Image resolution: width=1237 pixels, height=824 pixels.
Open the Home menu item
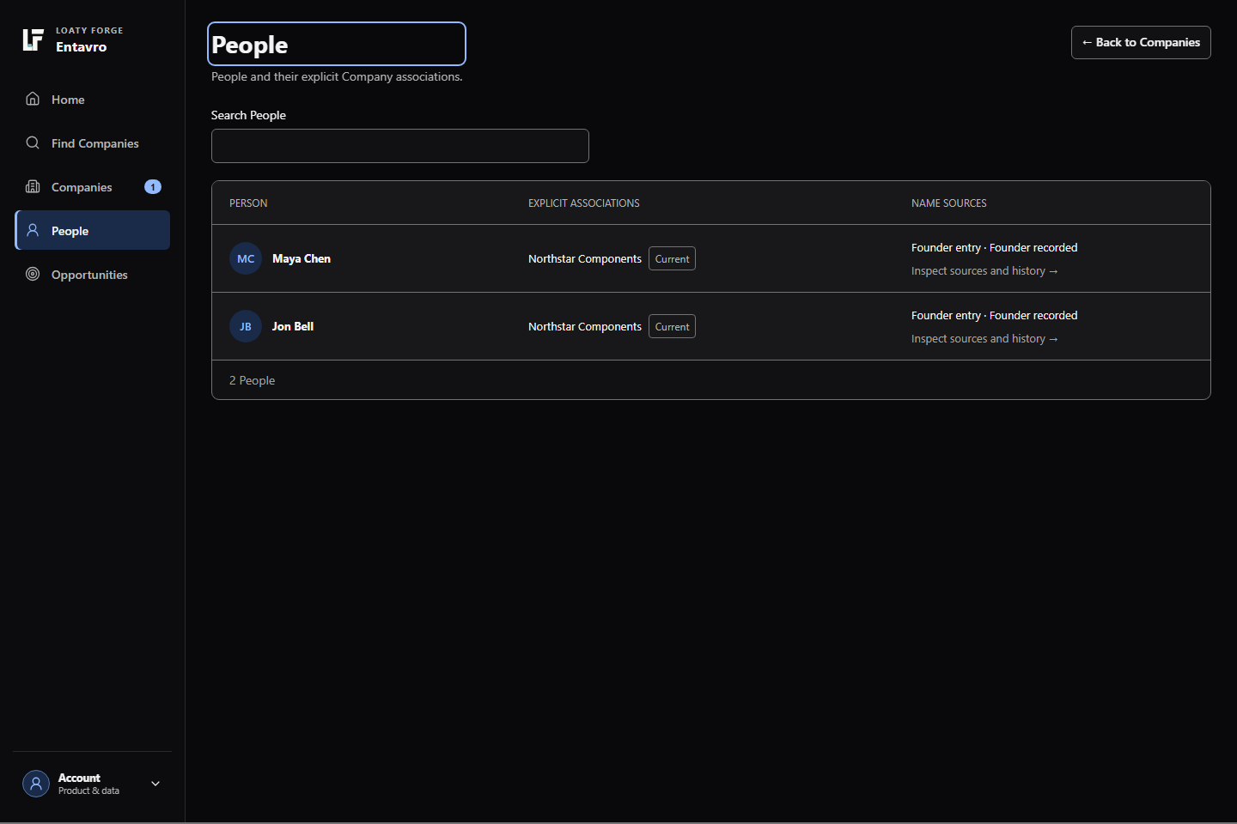[93, 100]
